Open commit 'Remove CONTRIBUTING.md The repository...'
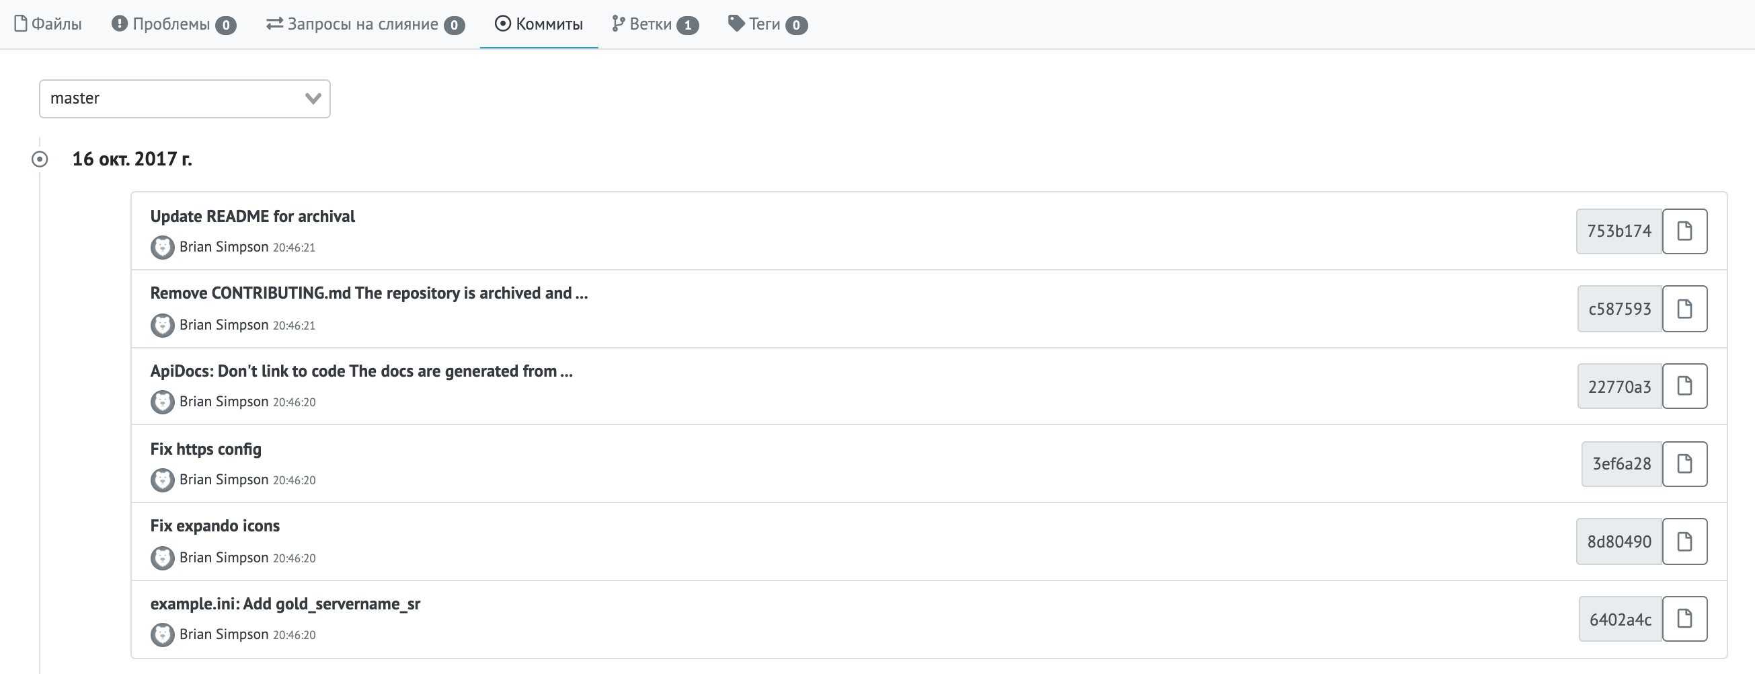 click(368, 293)
